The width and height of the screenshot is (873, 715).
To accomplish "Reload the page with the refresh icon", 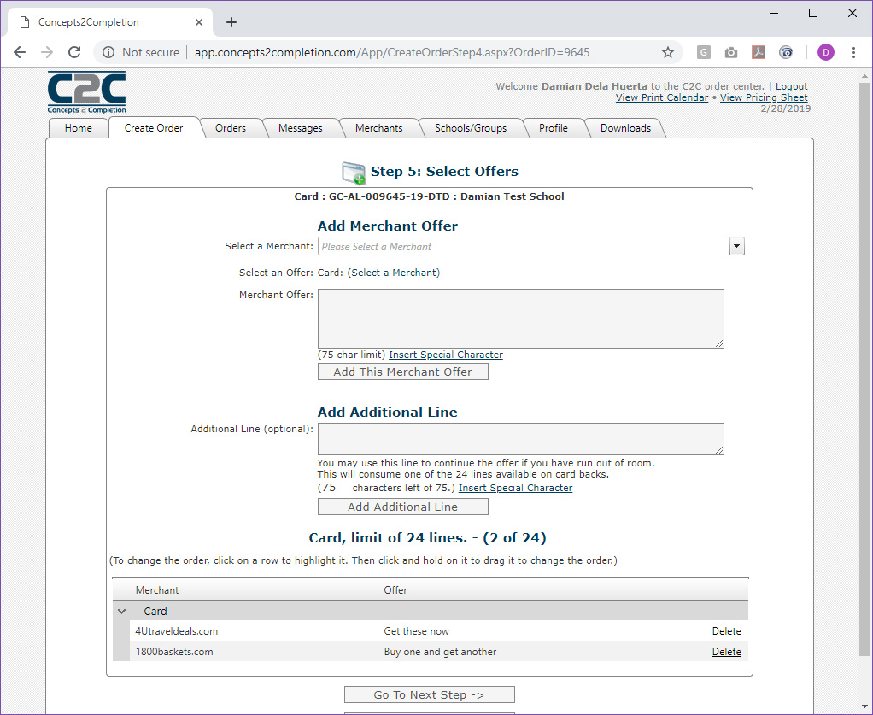I will [x=74, y=52].
